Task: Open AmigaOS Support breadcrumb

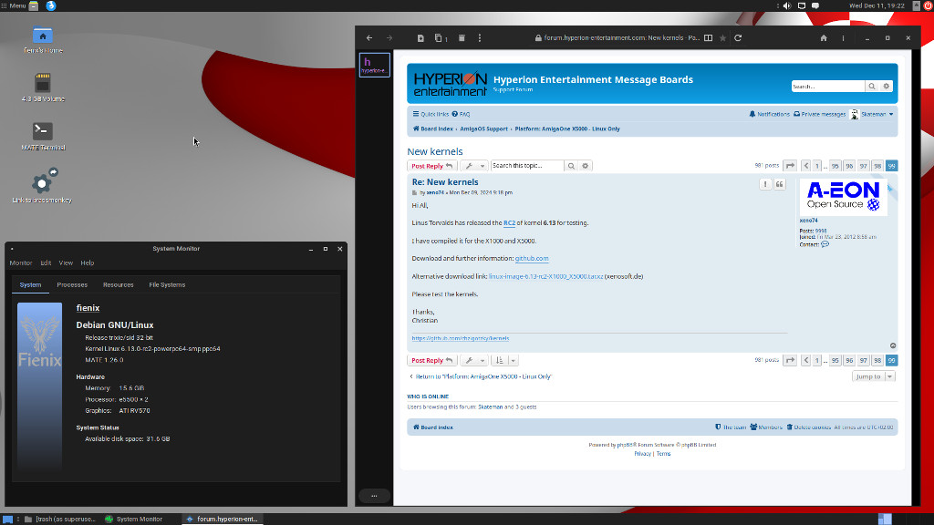Action: [483, 129]
